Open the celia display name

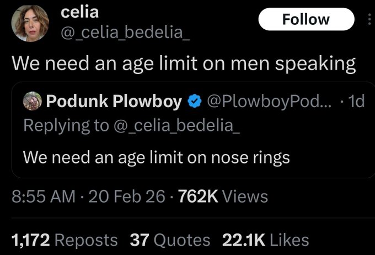point(79,12)
